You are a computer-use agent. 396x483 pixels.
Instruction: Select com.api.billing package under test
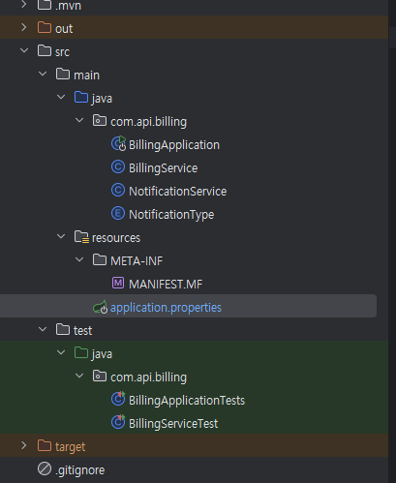[x=148, y=377]
